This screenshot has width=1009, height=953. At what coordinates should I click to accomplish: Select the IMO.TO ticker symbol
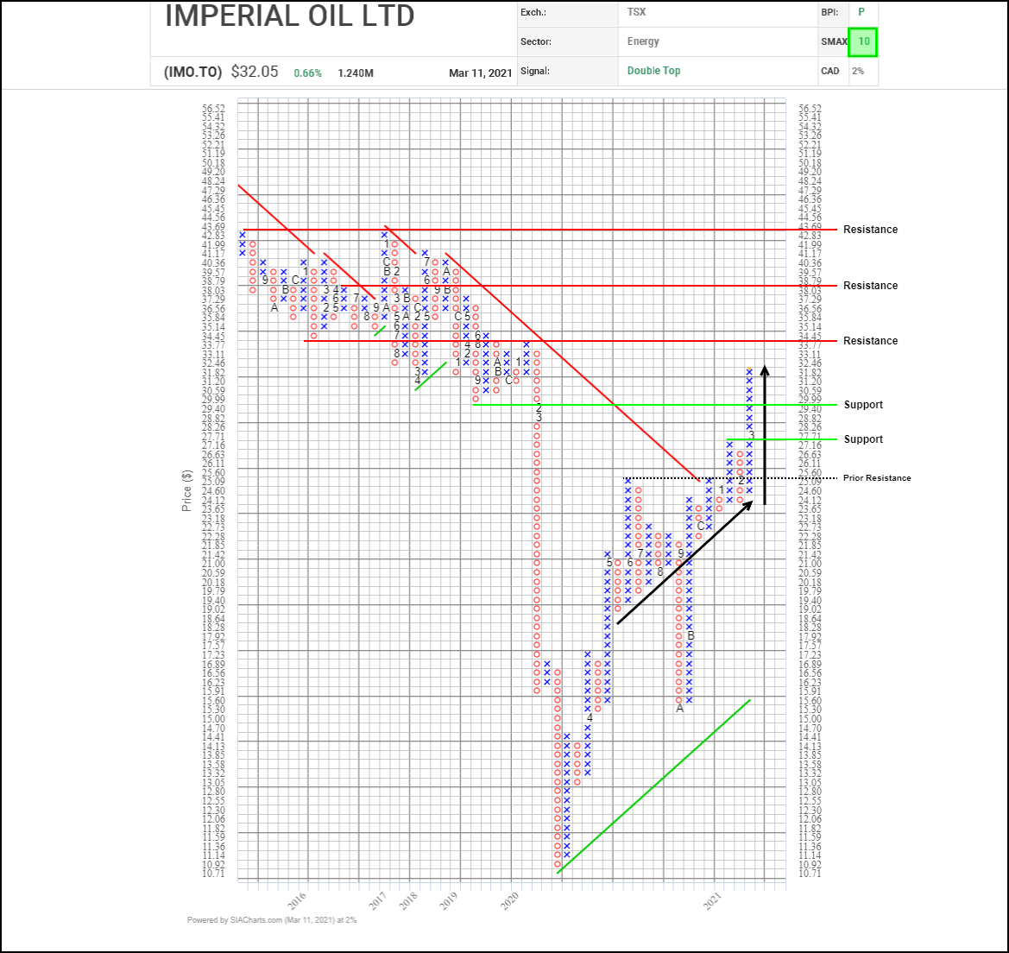(192, 72)
